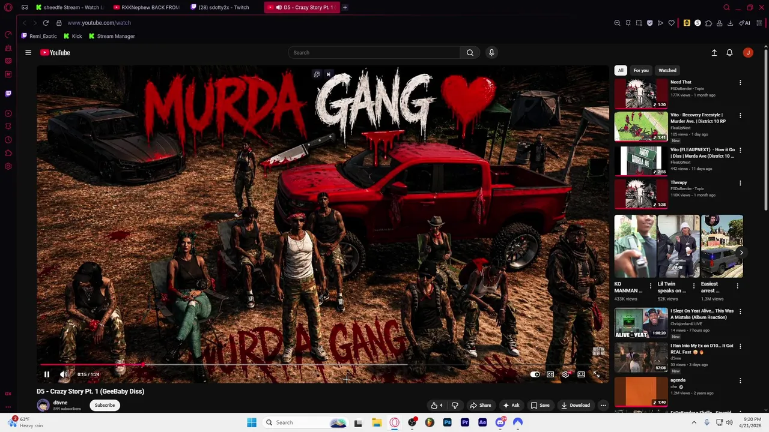Select the All filter chip

pos(621,70)
